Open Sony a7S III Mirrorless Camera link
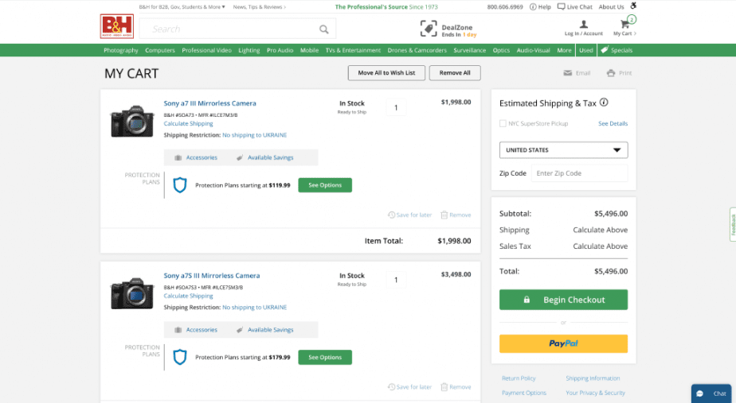Image resolution: width=736 pixels, height=403 pixels. [212, 276]
